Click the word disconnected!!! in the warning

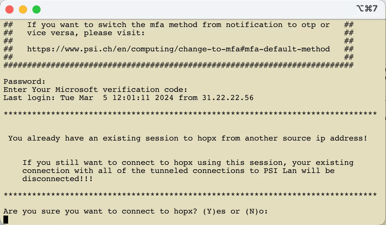click(57, 179)
